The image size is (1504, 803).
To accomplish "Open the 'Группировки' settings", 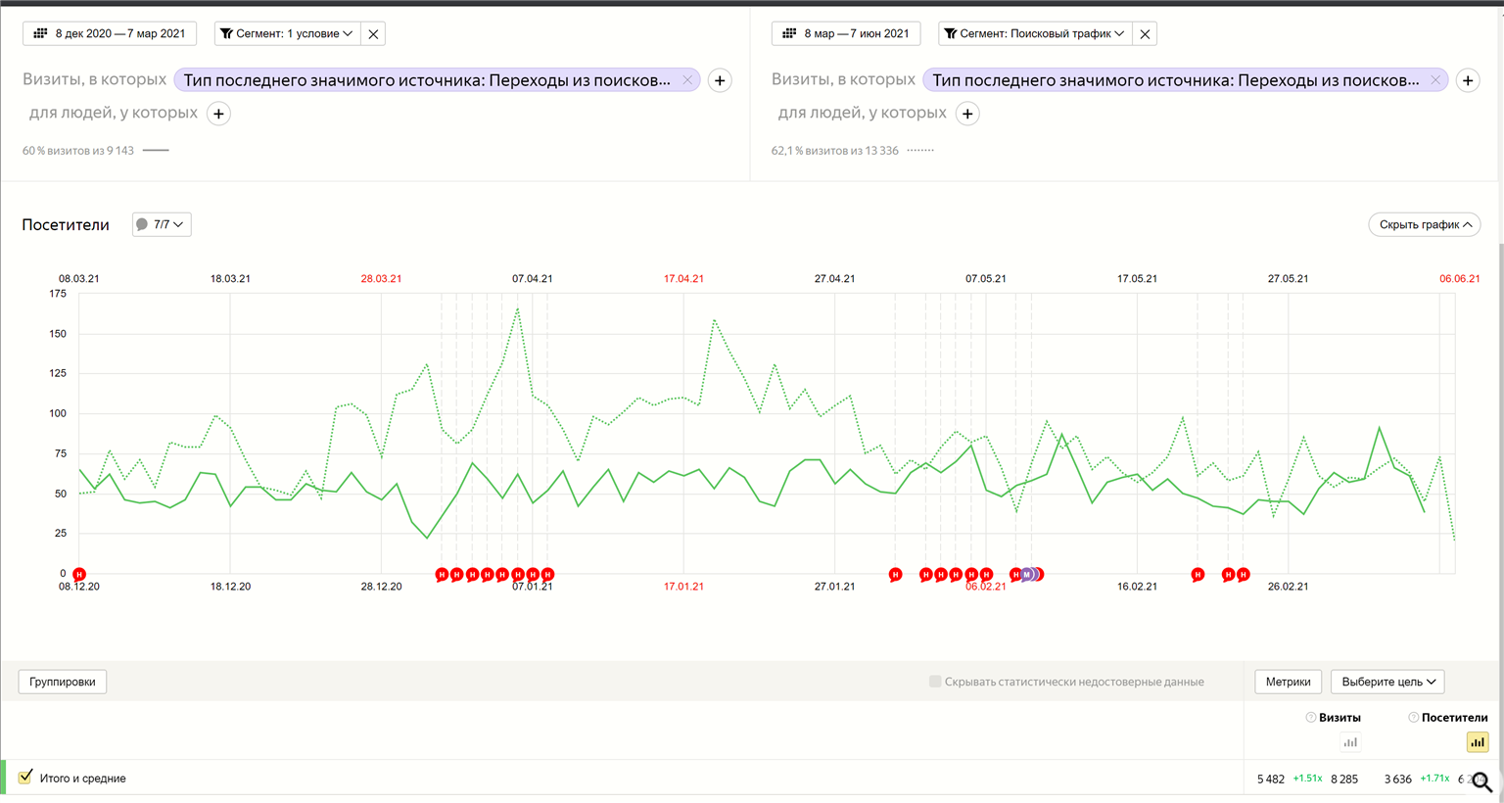I will [x=63, y=682].
